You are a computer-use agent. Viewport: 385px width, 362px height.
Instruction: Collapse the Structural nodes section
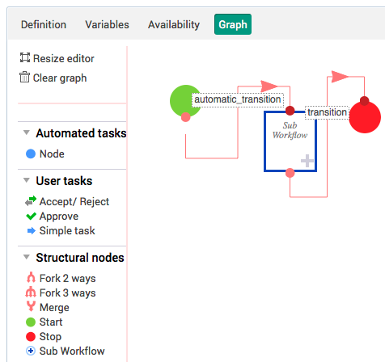pos(27,257)
